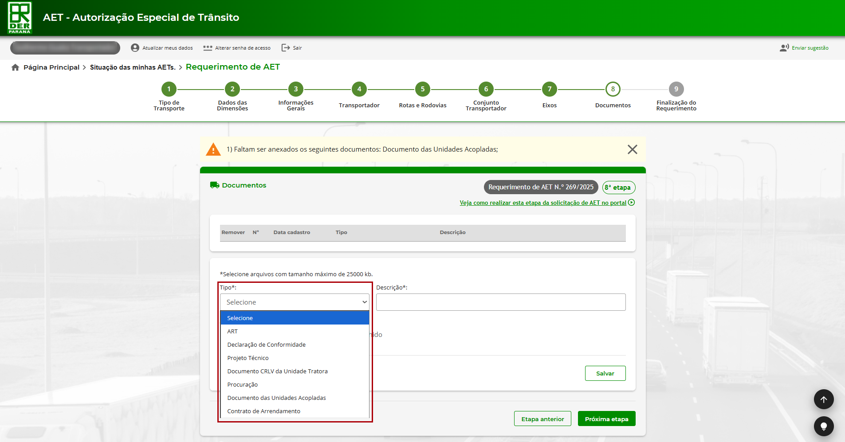Click the Etapa anterior button
845x442 pixels.
(542, 419)
